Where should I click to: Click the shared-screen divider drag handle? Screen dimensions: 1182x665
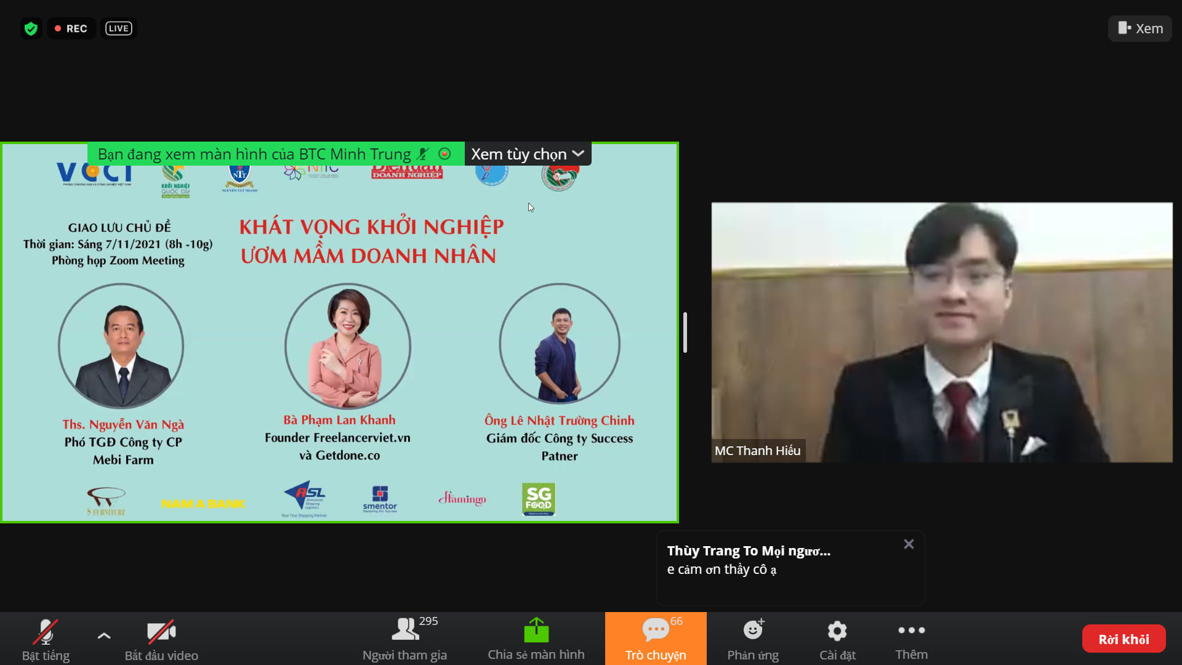coord(685,332)
